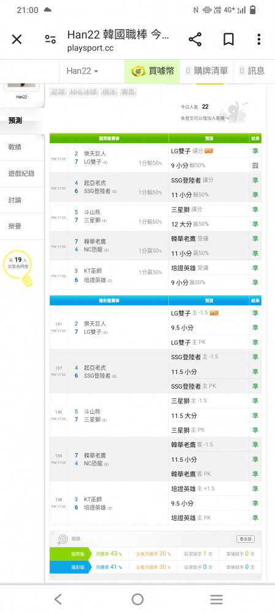The height and width of the screenshot is (614, 275).
Task: Tap the Android home circle button
Action: click(137, 599)
